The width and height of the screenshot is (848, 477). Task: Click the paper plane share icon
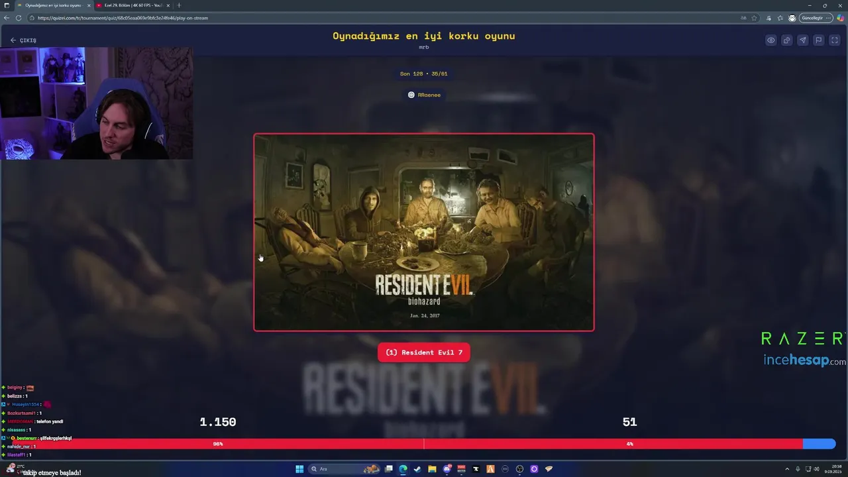[x=803, y=40]
